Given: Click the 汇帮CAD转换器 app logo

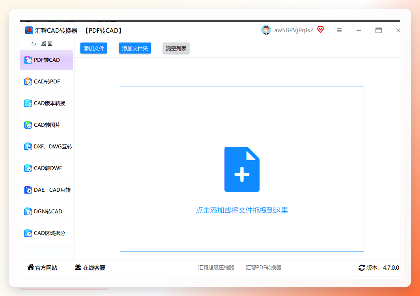Looking at the screenshot, I should (x=29, y=31).
